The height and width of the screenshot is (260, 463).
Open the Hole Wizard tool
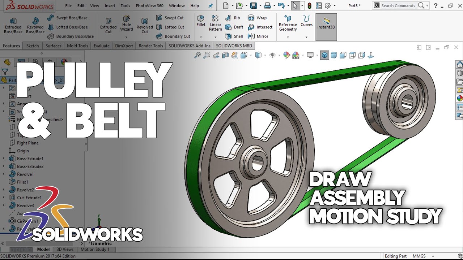(127, 23)
